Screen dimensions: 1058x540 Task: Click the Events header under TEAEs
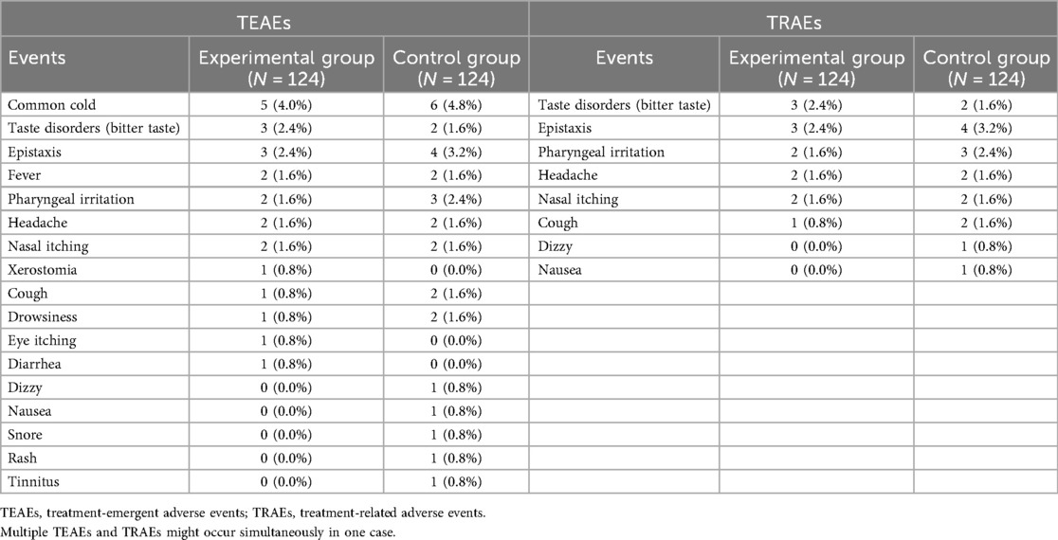tap(37, 58)
